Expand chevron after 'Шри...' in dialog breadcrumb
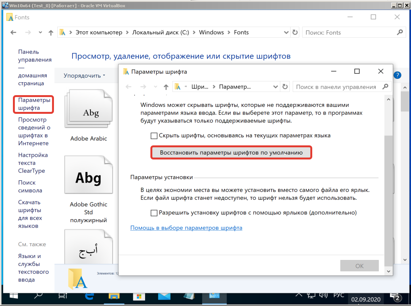 tap(214, 87)
